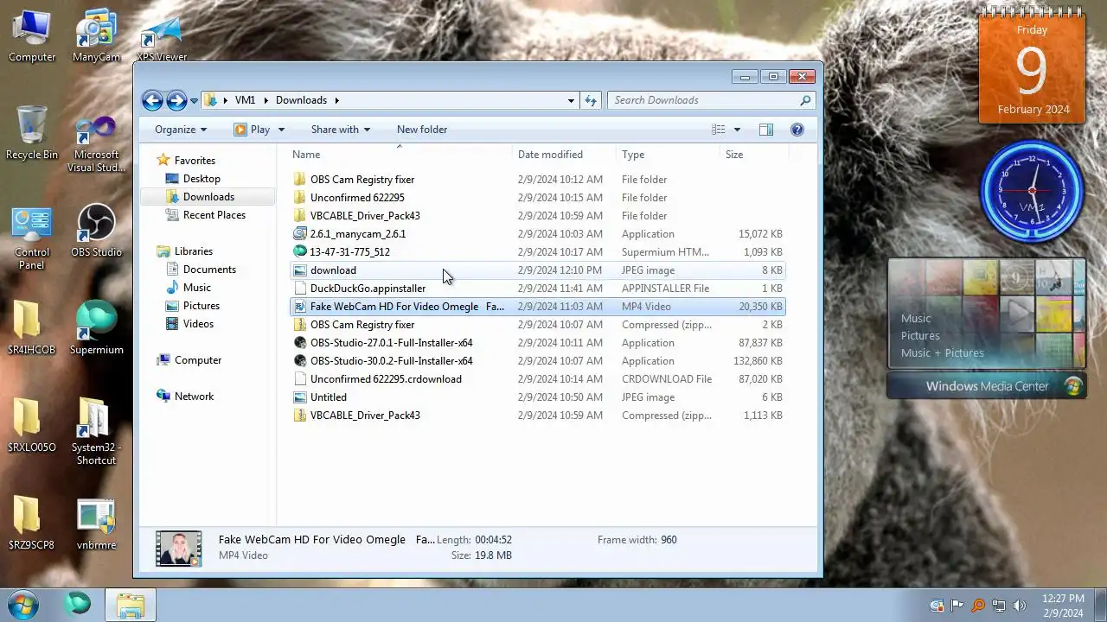Click in Search Downloads field

click(x=702, y=100)
